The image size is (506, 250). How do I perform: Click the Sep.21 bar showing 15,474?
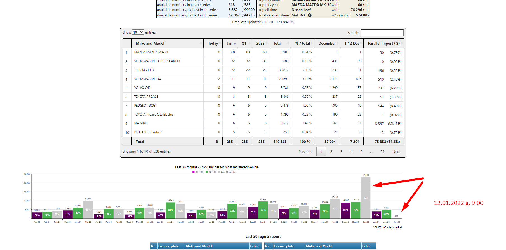(263, 210)
